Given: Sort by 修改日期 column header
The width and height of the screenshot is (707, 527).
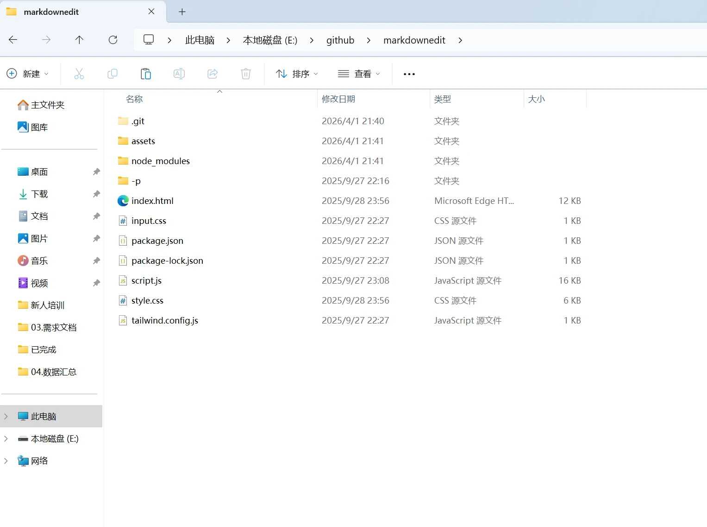Looking at the screenshot, I should tap(338, 99).
